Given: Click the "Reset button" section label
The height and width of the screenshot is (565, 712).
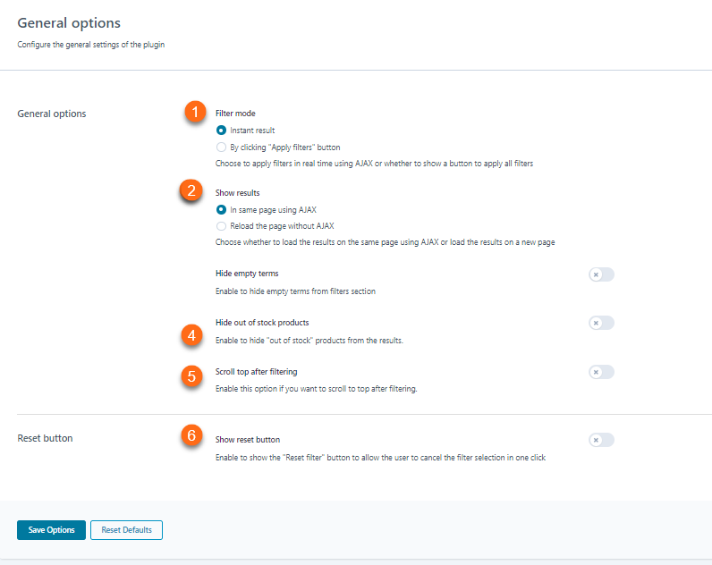Looking at the screenshot, I should (x=45, y=439).
